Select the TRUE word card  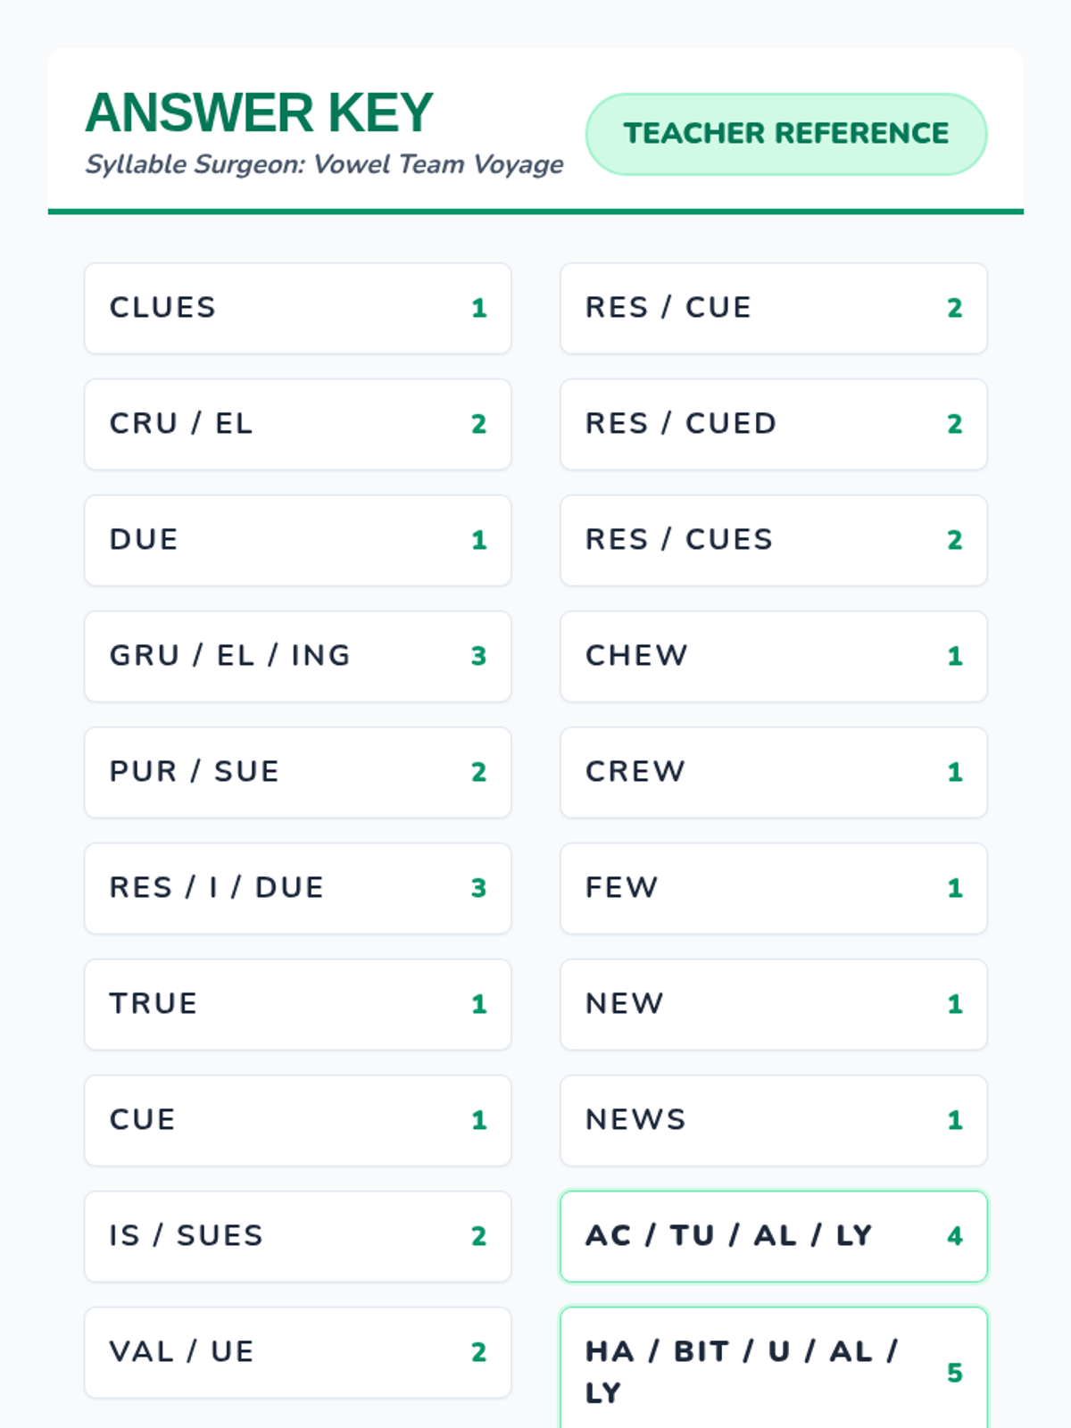[x=297, y=1004]
